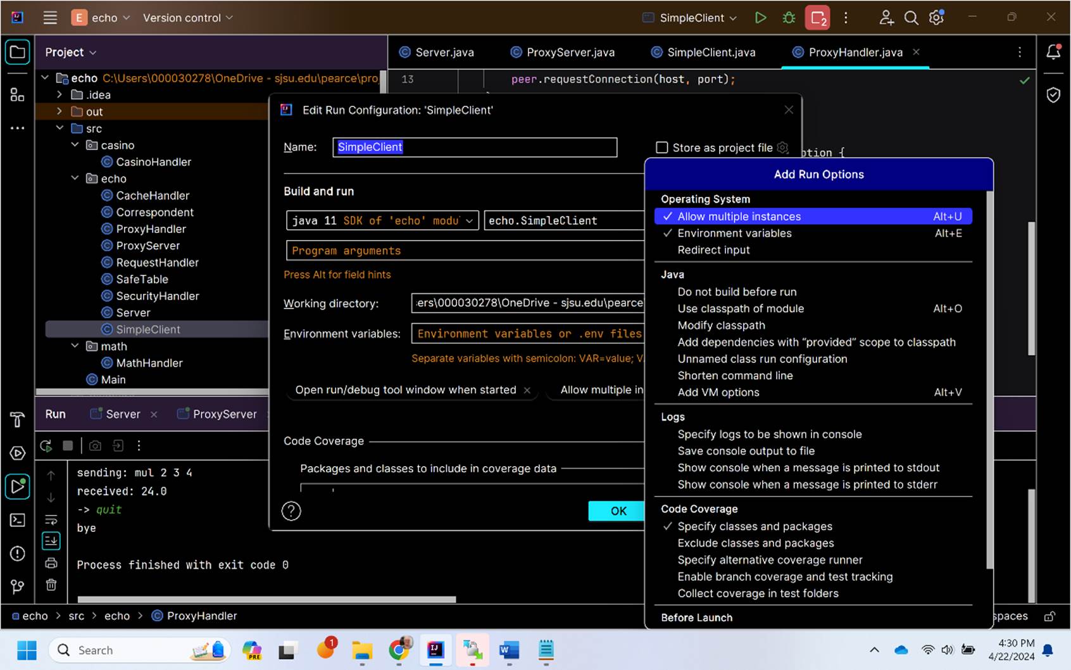1071x670 pixels.
Task: Print console output using printer icon
Action: click(x=51, y=563)
